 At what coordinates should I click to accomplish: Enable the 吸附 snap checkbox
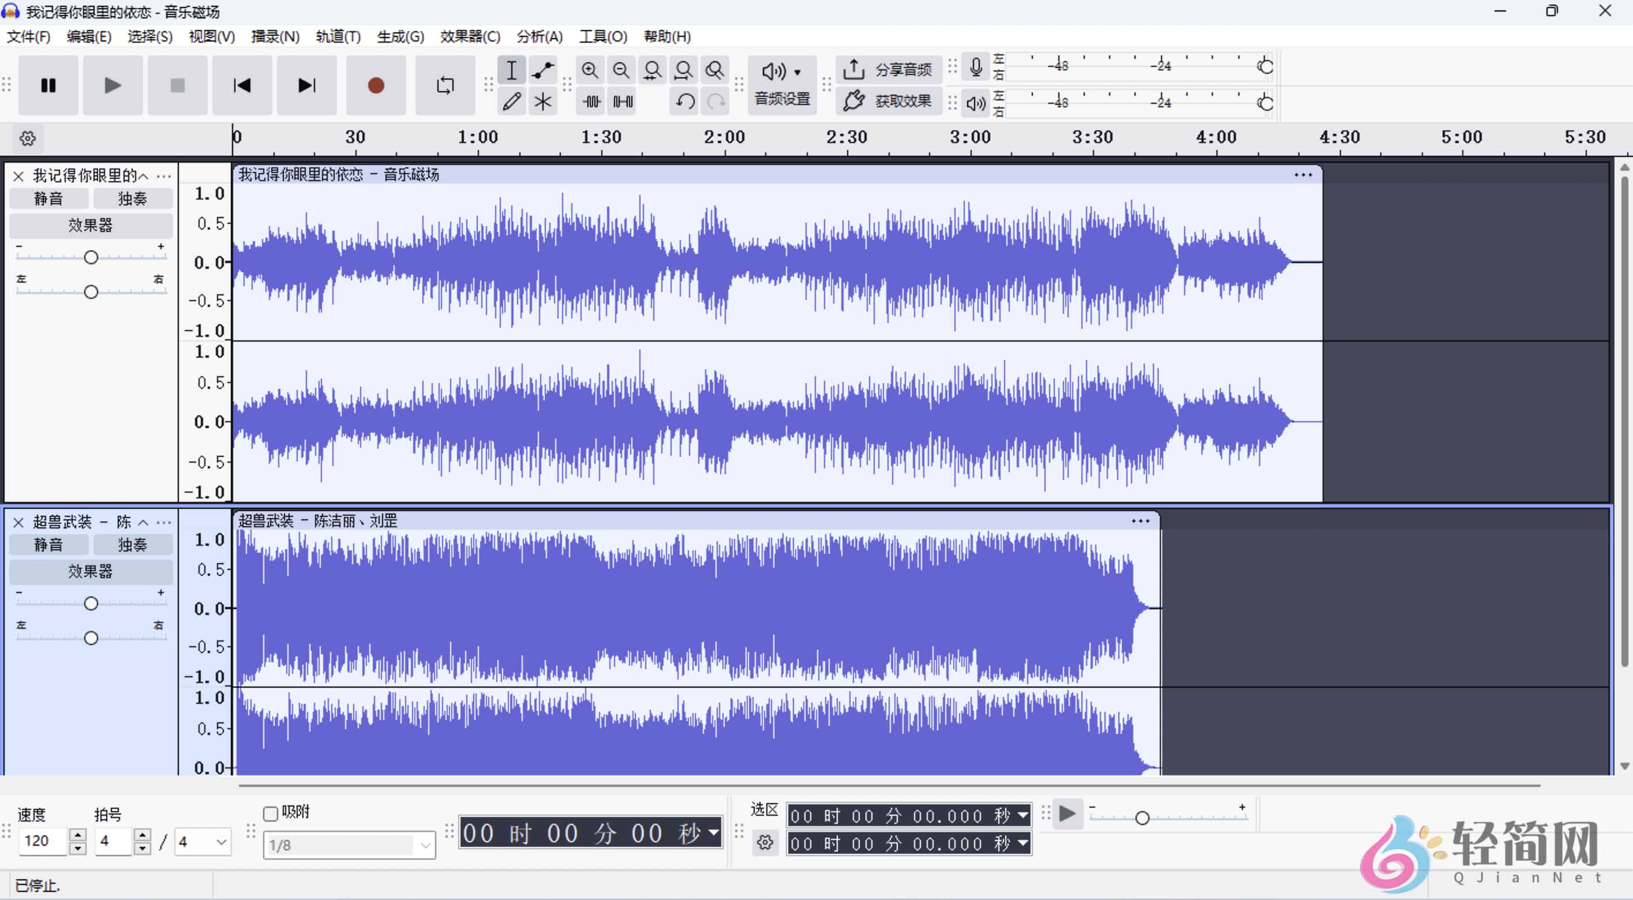click(270, 812)
